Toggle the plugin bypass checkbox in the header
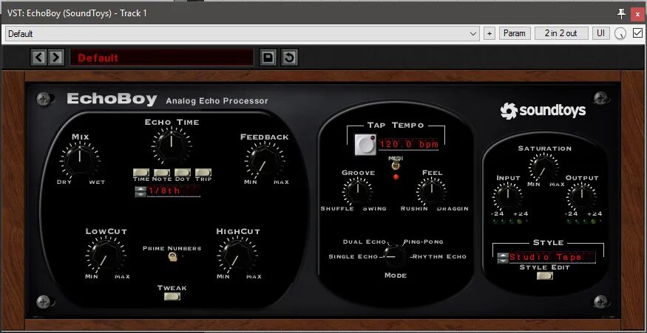This screenshot has width=647, height=333. 637,33
